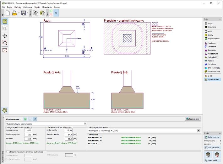223x164 pixels.
Task: Create a new file with the blank page icon
Action: (x=8, y=13)
